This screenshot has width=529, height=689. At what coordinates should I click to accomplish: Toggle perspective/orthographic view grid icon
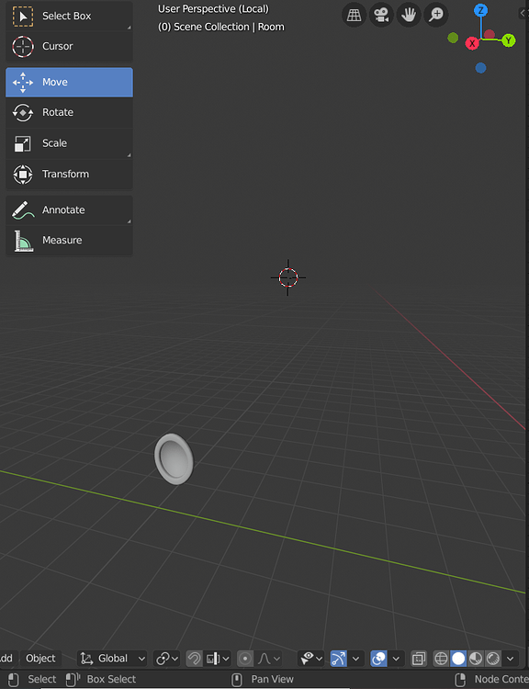[355, 16]
